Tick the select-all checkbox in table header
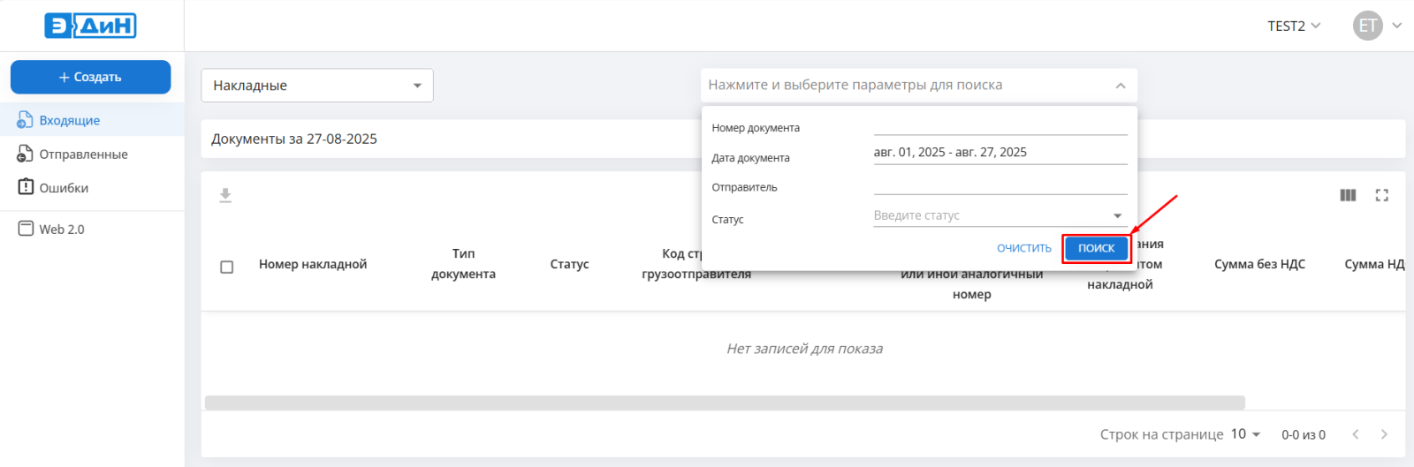1414x467 pixels. 226,267
